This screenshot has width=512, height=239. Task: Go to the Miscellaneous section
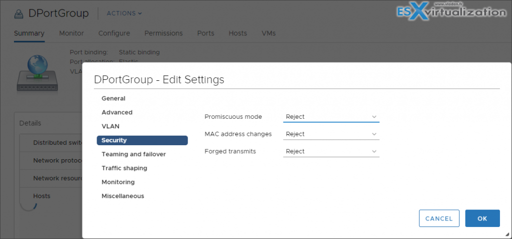point(122,197)
